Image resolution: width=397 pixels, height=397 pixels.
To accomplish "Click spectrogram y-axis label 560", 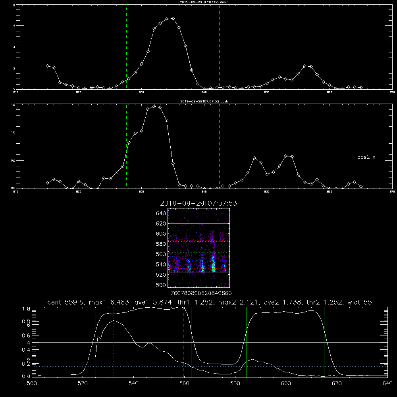I will tap(161, 254).
